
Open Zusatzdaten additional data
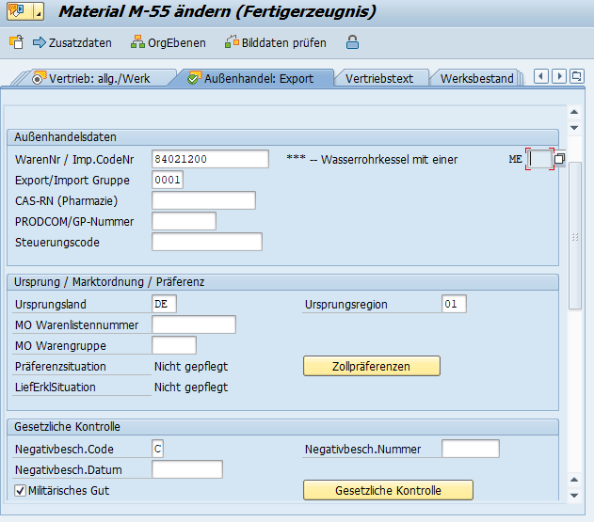pyautogui.click(x=72, y=42)
